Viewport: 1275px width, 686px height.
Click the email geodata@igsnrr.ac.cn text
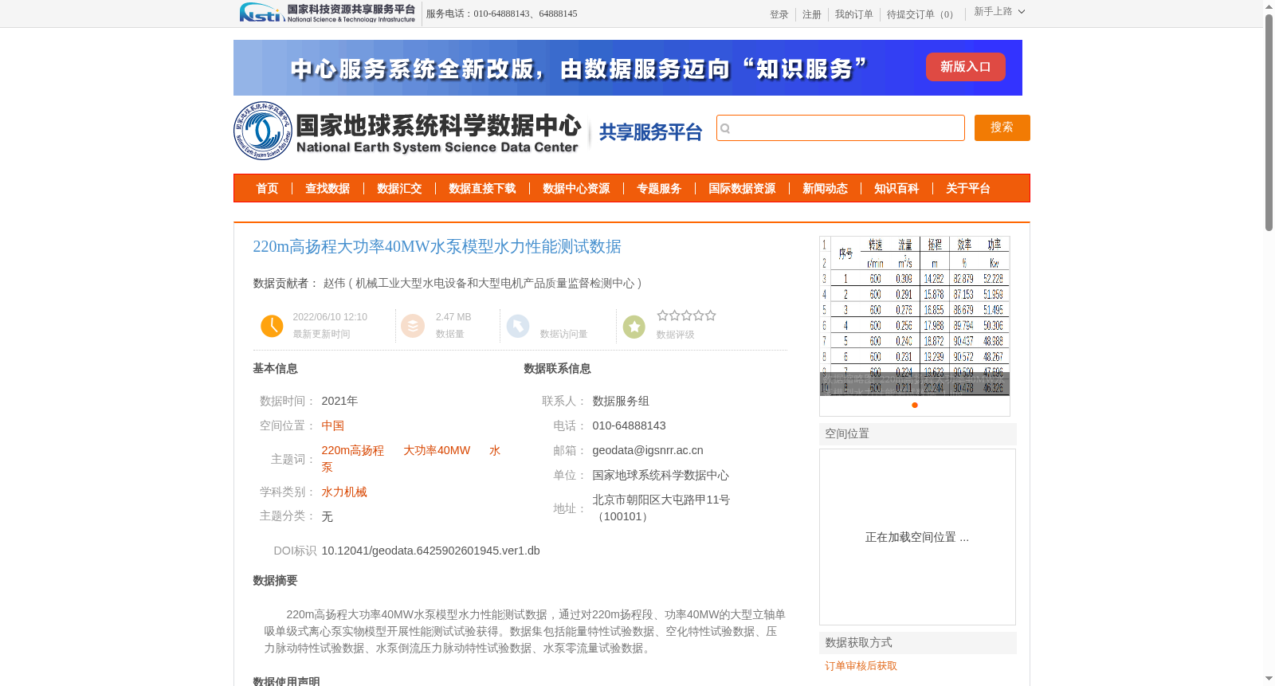648,451
